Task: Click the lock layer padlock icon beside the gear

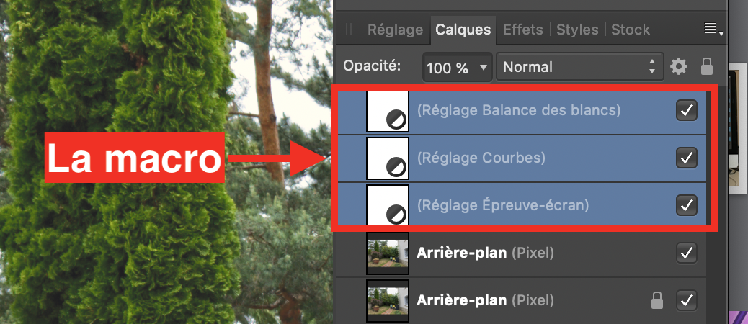Action: pyautogui.click(x=707, y=67)
